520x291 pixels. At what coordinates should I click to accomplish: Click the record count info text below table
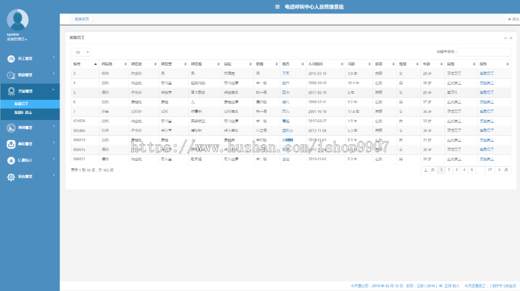tap(92, 170)
